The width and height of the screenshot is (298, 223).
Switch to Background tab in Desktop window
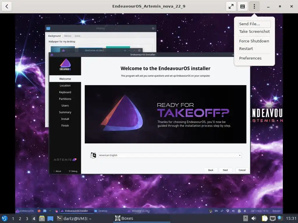(54, 36)
